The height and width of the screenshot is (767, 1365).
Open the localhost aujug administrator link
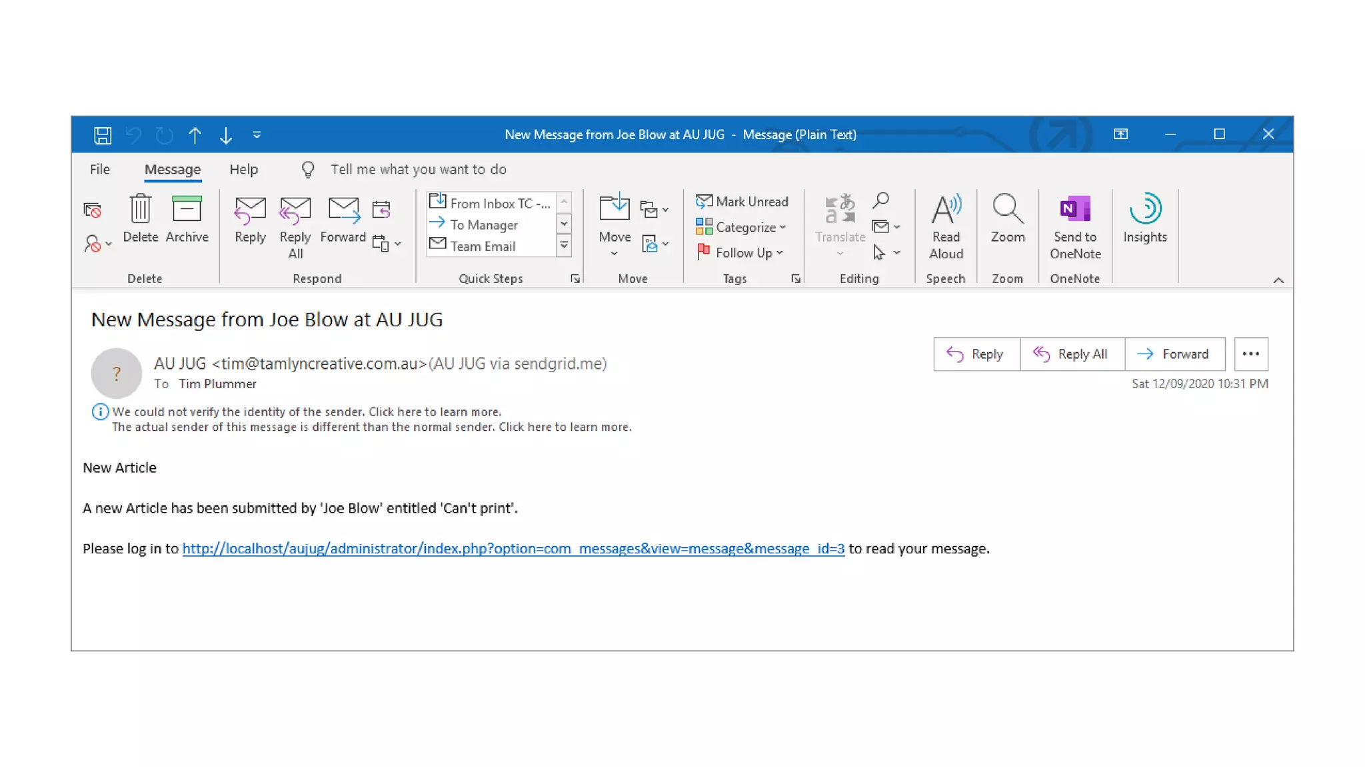tap(513, 549)
